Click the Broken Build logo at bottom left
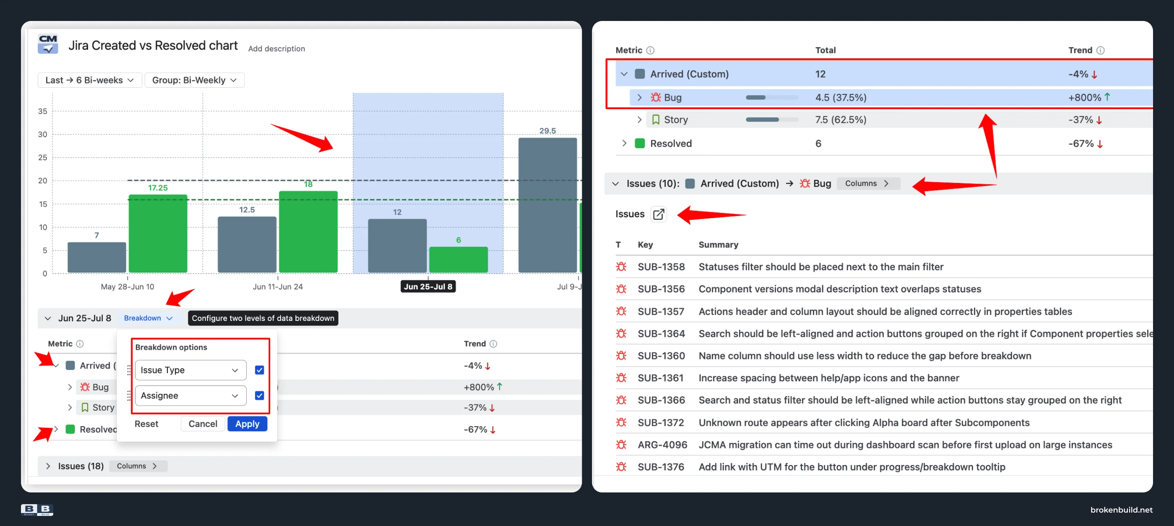 pyautogui.click(x=37, y=510)
